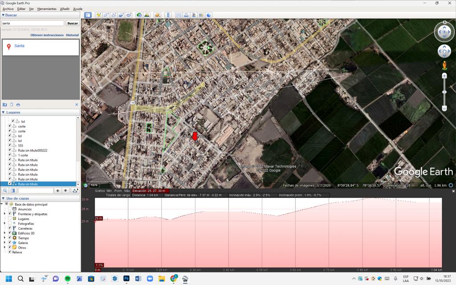Open the planets switcher icon
Image resolution: width=456 pixels, height=285 pixels.
point(157,15)
